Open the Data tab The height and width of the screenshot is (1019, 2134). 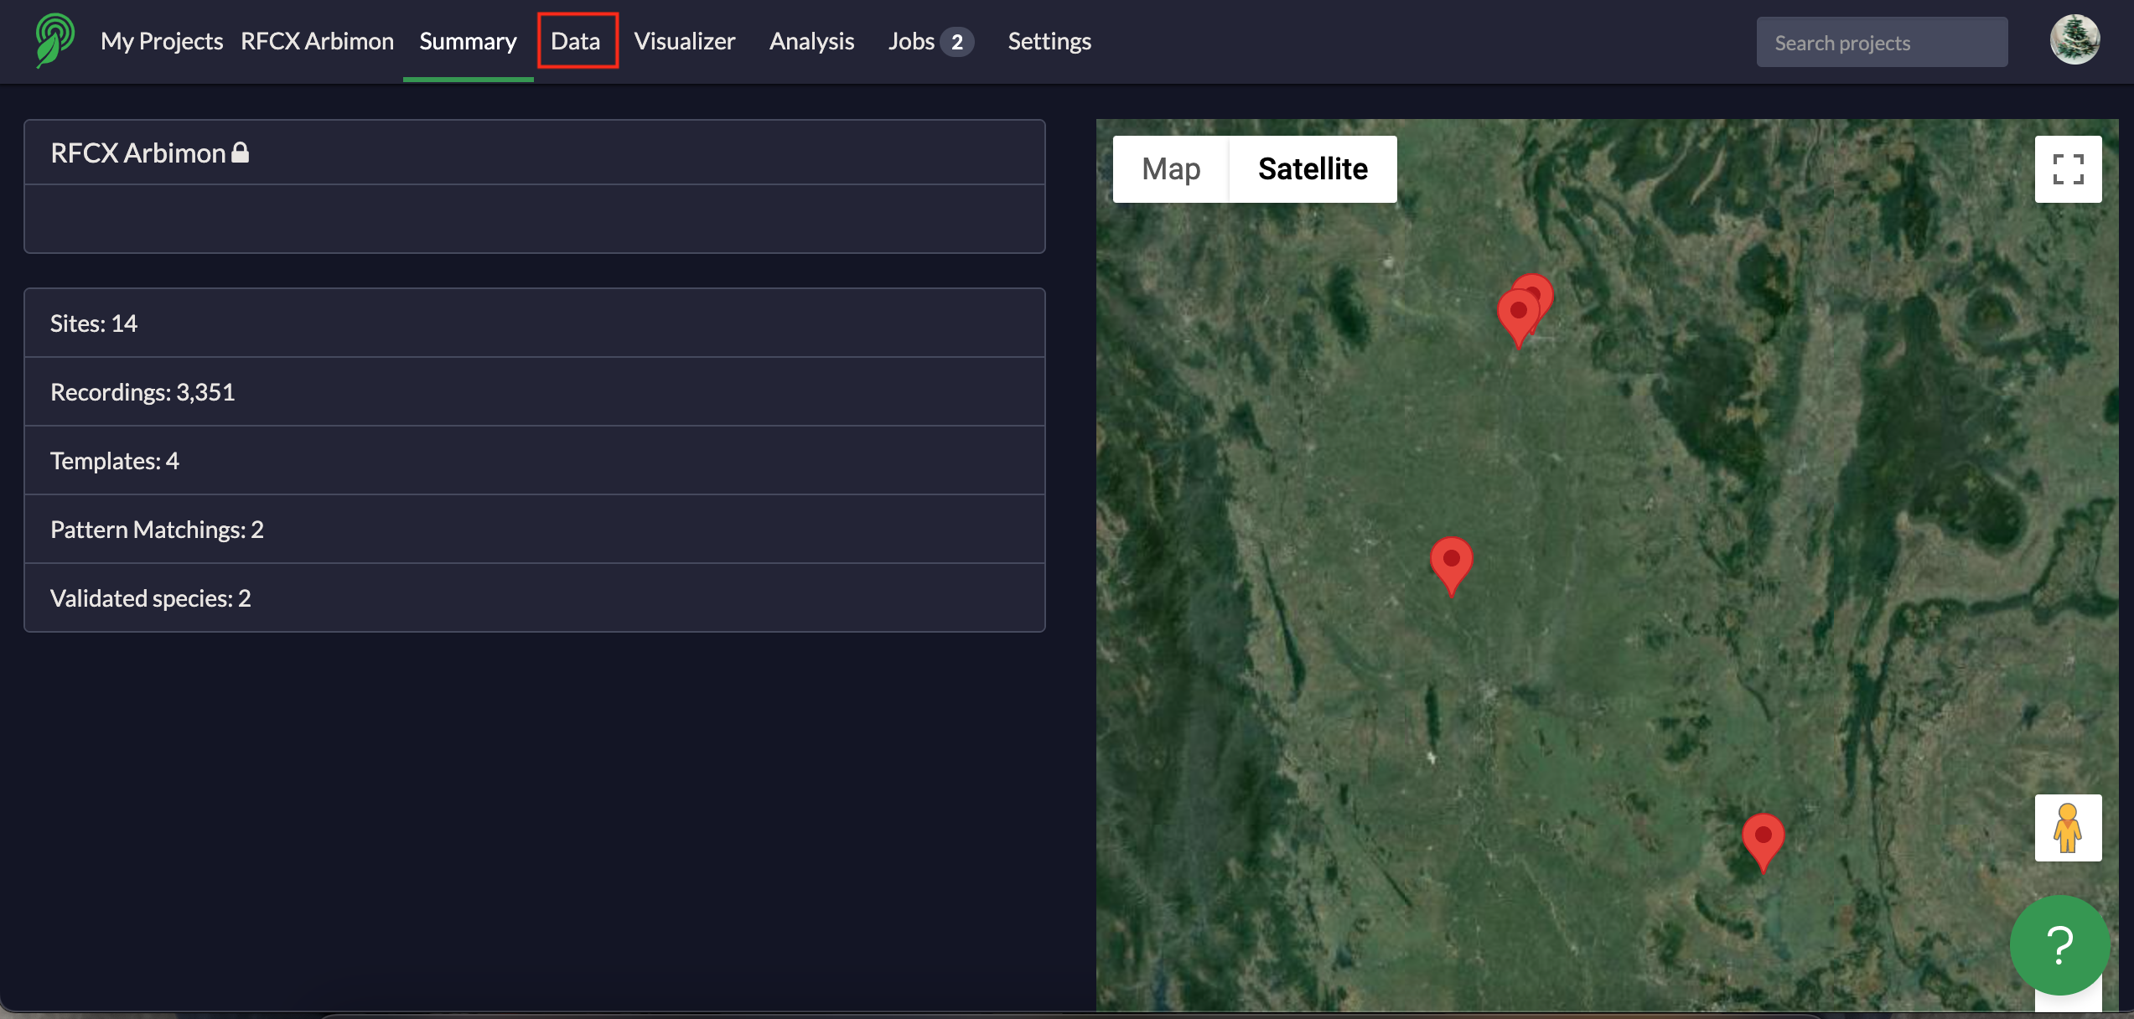click(576, 41)
